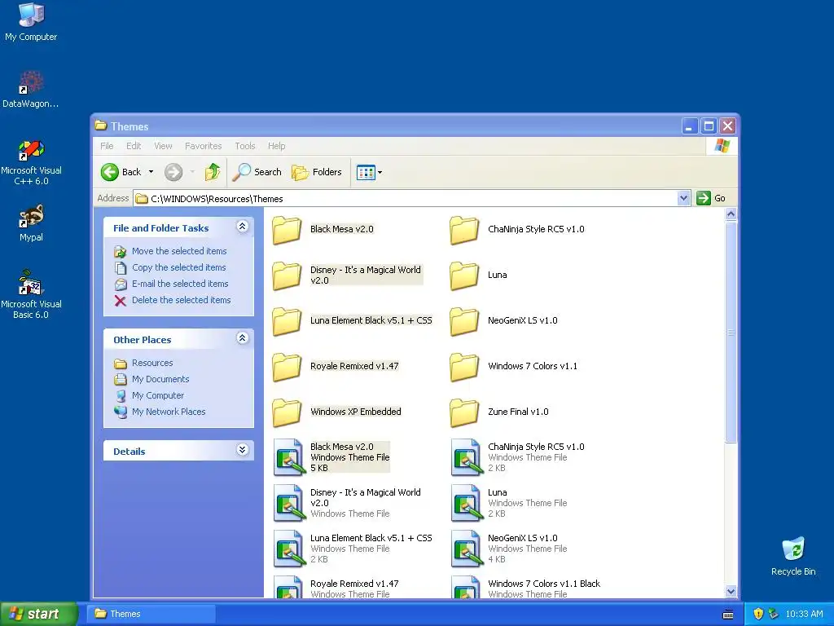Image resolution: width=834 pixels, height=626 pixels.
Task: Select Luna Element Black v5.1 + CSS folder
Action: tap(352, 321)
